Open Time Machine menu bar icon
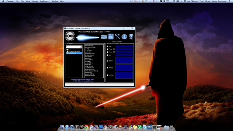 pos(174,1)
